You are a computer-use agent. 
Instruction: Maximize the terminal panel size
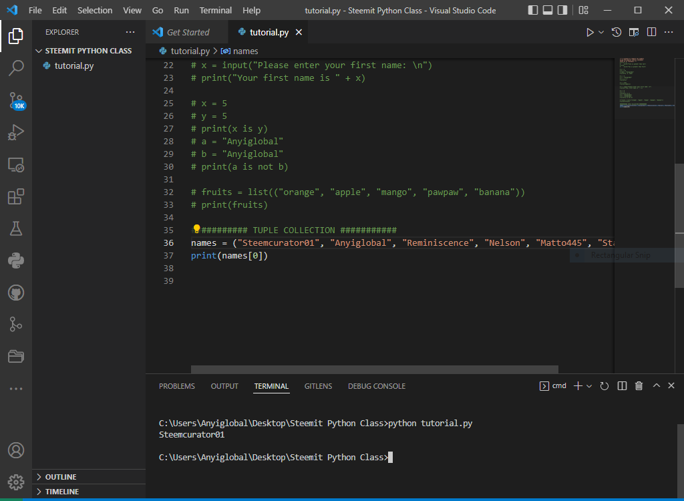[x=657, y=385]
